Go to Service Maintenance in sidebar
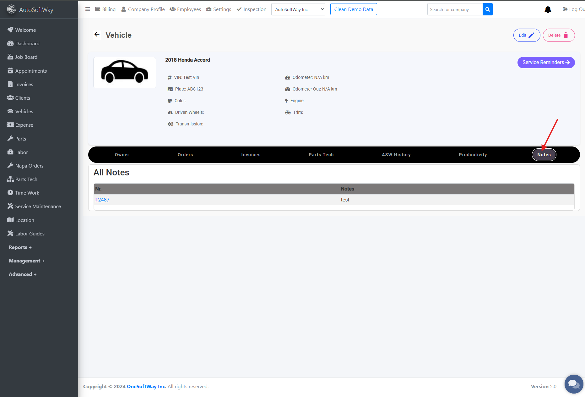585x397 pixels. [38, 207]
